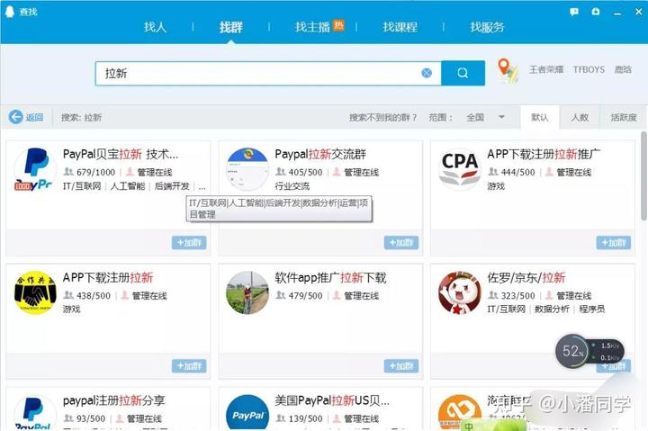
Task: Open the CPA group avatar
Action: pos(460,169)
